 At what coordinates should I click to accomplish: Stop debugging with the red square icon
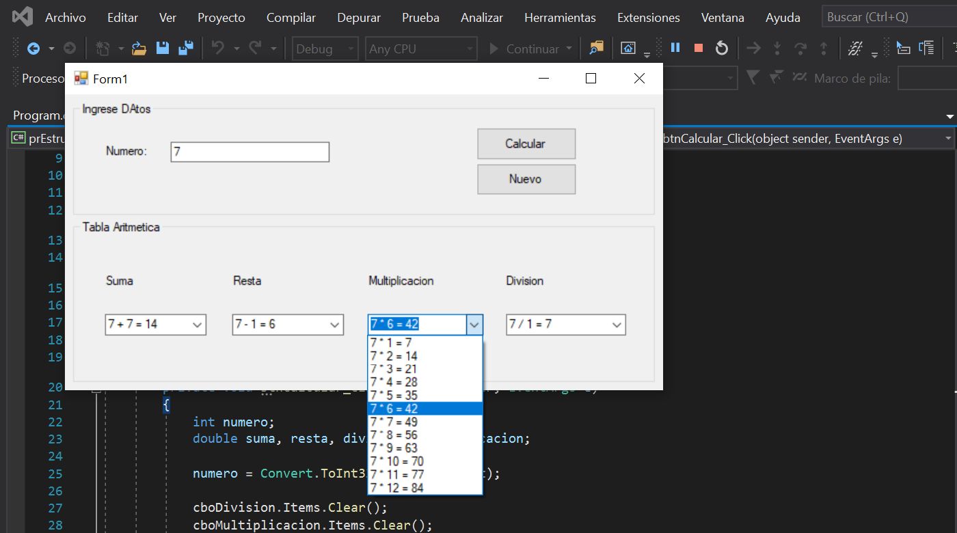click(698, 48)
